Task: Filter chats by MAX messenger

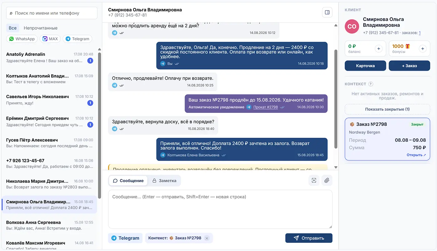Action: (x=50, y=39)
